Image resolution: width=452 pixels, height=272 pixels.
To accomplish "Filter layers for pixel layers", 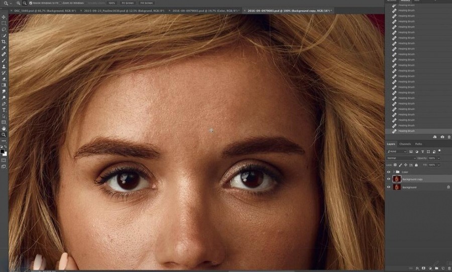I will pos(411,151).
